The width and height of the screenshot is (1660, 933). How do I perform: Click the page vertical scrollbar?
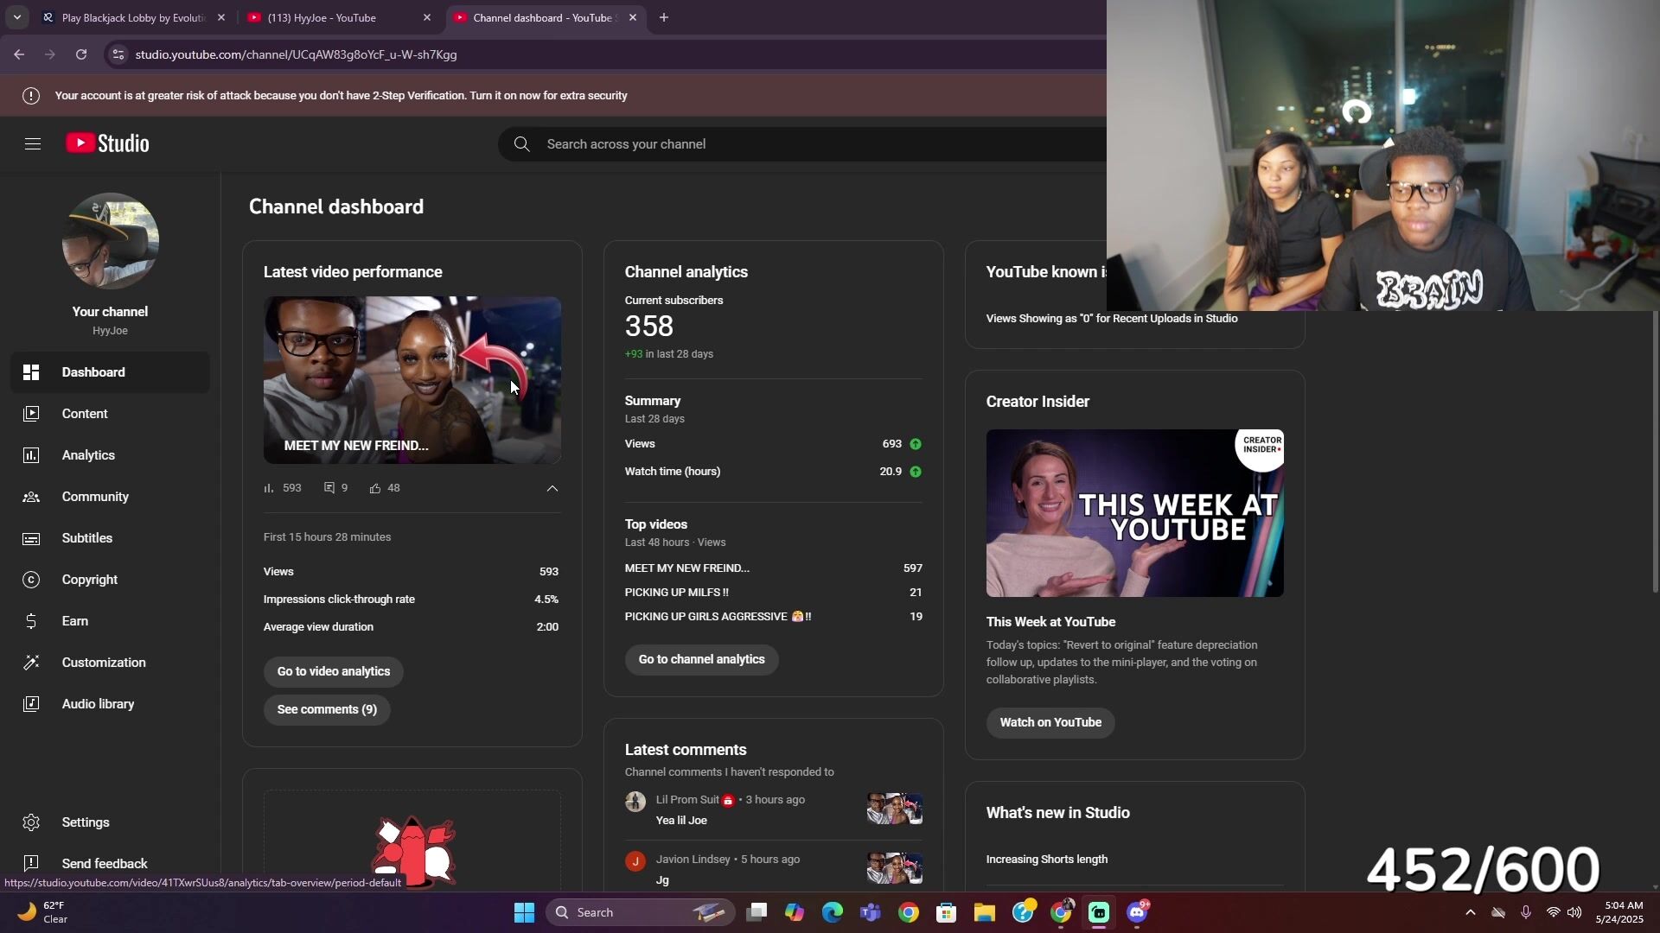(1656, 451)
